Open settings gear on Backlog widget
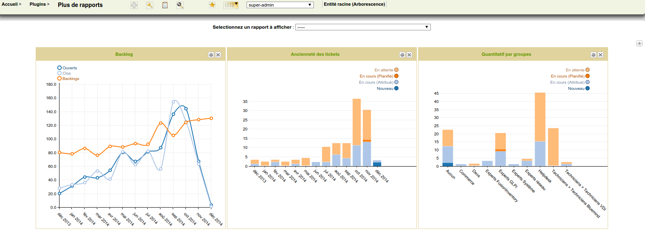Screen dimensions: 645x240 click(211, 55)
